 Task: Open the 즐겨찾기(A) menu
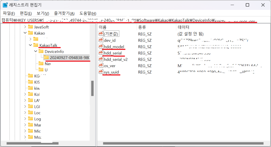point(64,13)
